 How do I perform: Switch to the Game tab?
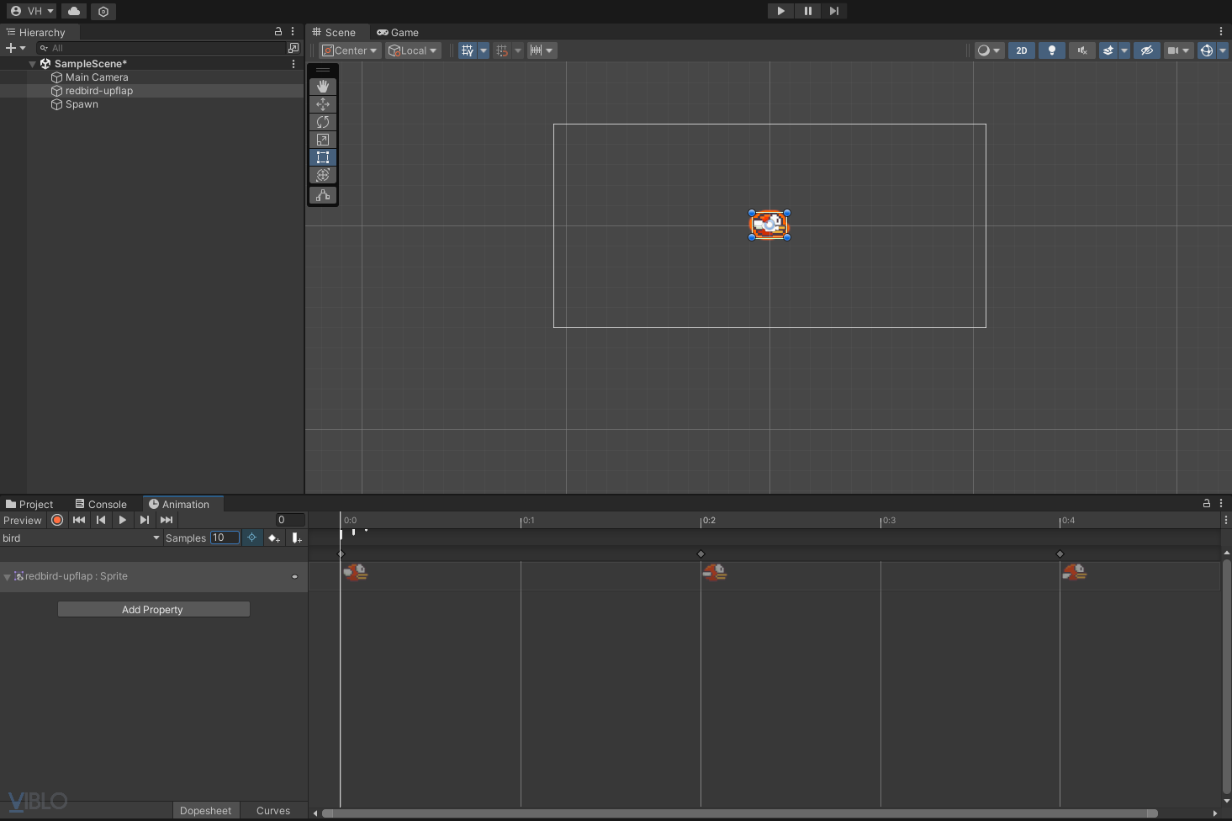(x=398, y=33)
